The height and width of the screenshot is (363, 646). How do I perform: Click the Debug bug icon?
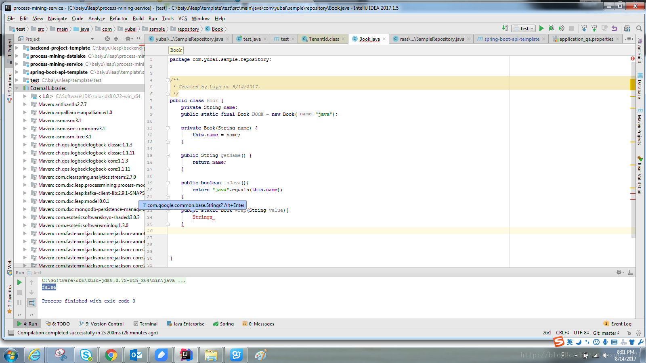tap(551, 28)
